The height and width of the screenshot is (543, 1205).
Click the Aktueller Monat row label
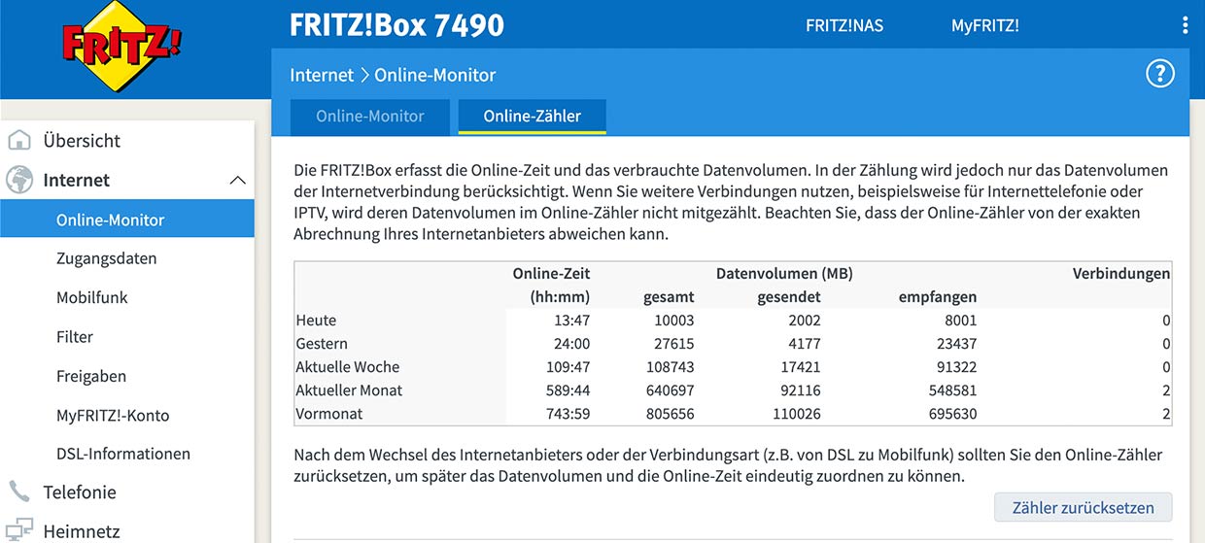[349, 390]
